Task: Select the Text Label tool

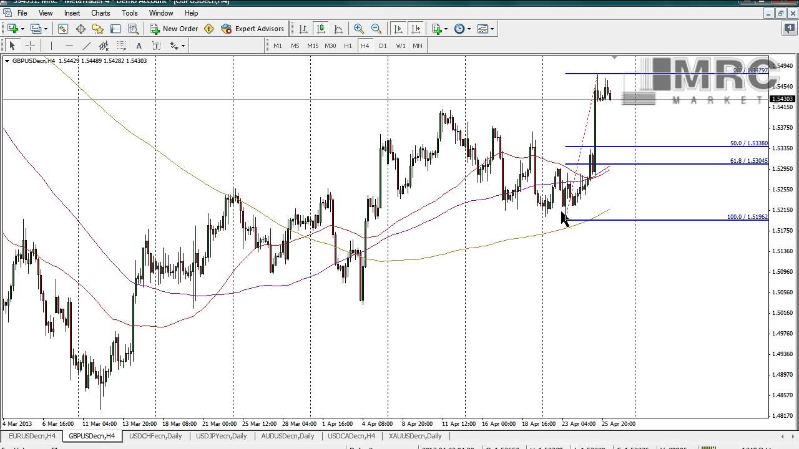Action: click(156, 46)
